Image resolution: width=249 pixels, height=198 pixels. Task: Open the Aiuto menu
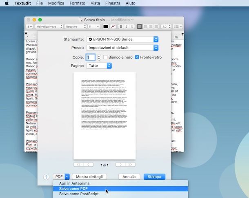130,3
